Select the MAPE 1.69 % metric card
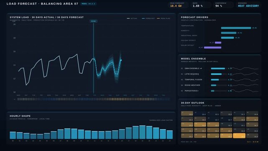Image resolution: width=268 pixels, height=151 pixels. click(x=201, y=5)
